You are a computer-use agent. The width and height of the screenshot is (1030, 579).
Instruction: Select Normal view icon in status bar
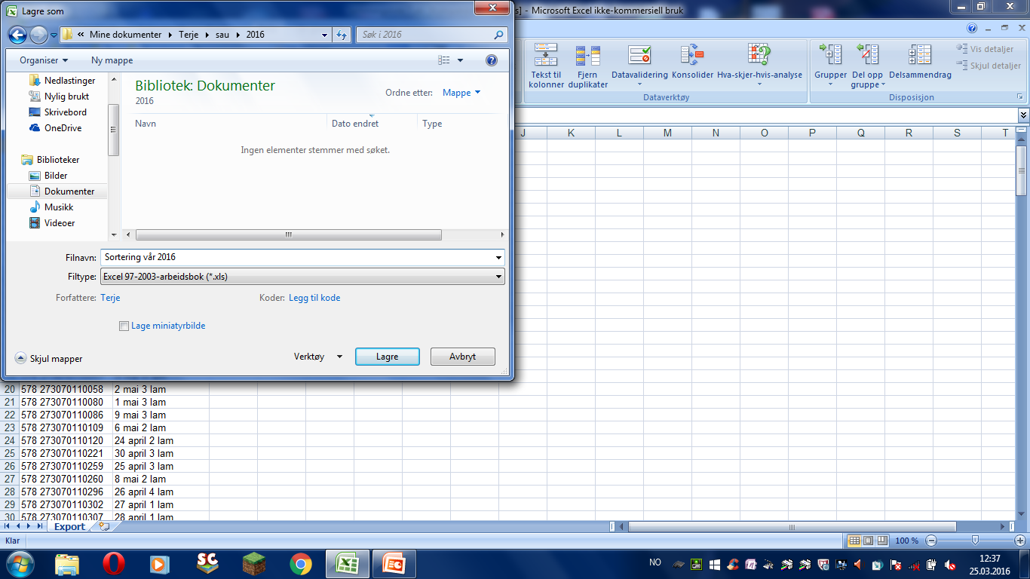pyautogui.click(x=854, y=541)
